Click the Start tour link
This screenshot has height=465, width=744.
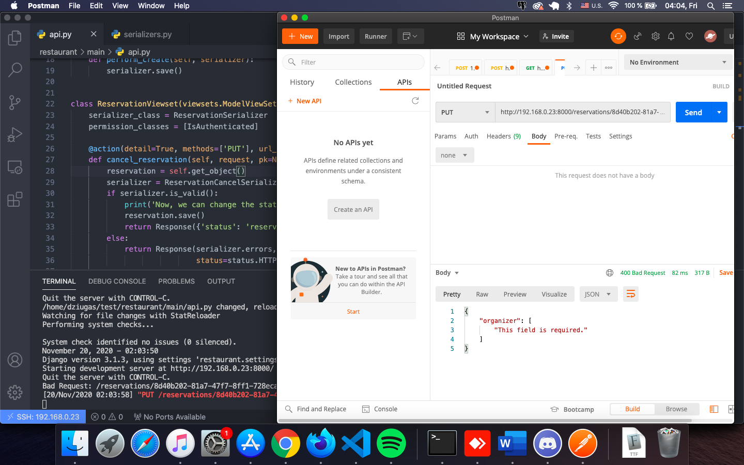point(353,312)
